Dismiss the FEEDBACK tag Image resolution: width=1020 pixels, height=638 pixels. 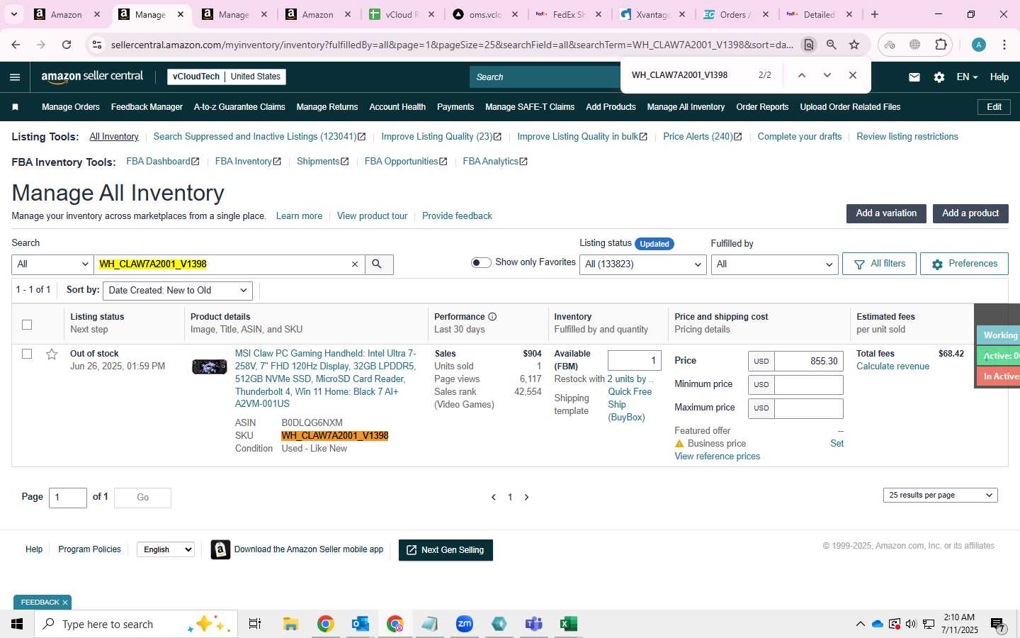[x=65, y=603]
